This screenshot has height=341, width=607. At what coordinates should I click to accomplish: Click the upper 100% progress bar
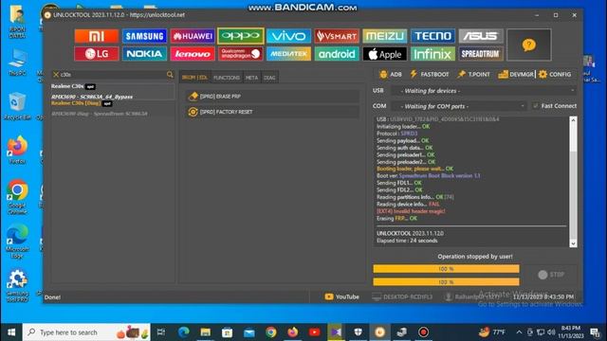pos(446,269)
